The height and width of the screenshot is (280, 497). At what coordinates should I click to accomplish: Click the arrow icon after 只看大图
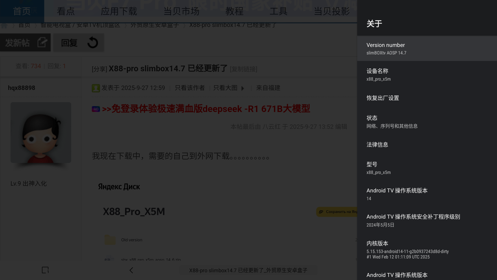243,88
